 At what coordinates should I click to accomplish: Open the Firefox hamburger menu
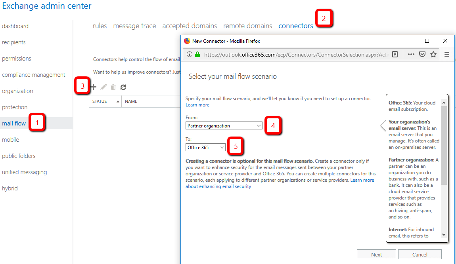coord(446,55)
